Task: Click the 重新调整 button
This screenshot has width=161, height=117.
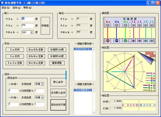Action: click(x=57, y=63)
